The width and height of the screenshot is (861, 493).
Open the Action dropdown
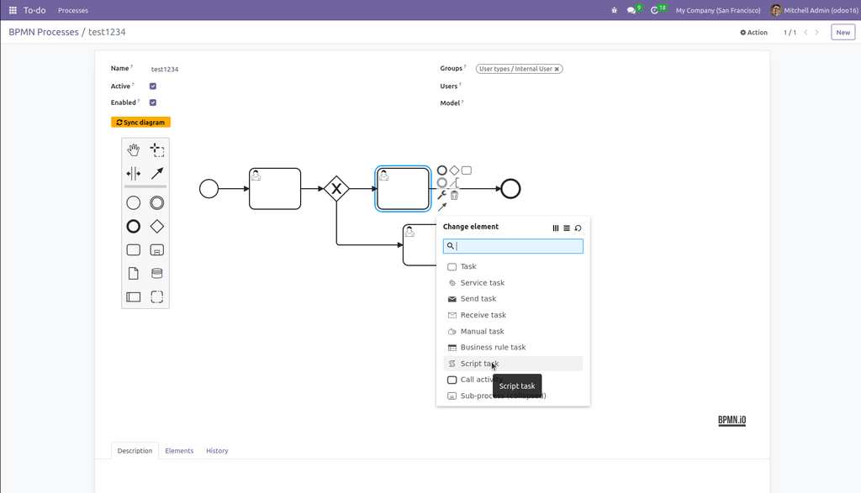754,33
